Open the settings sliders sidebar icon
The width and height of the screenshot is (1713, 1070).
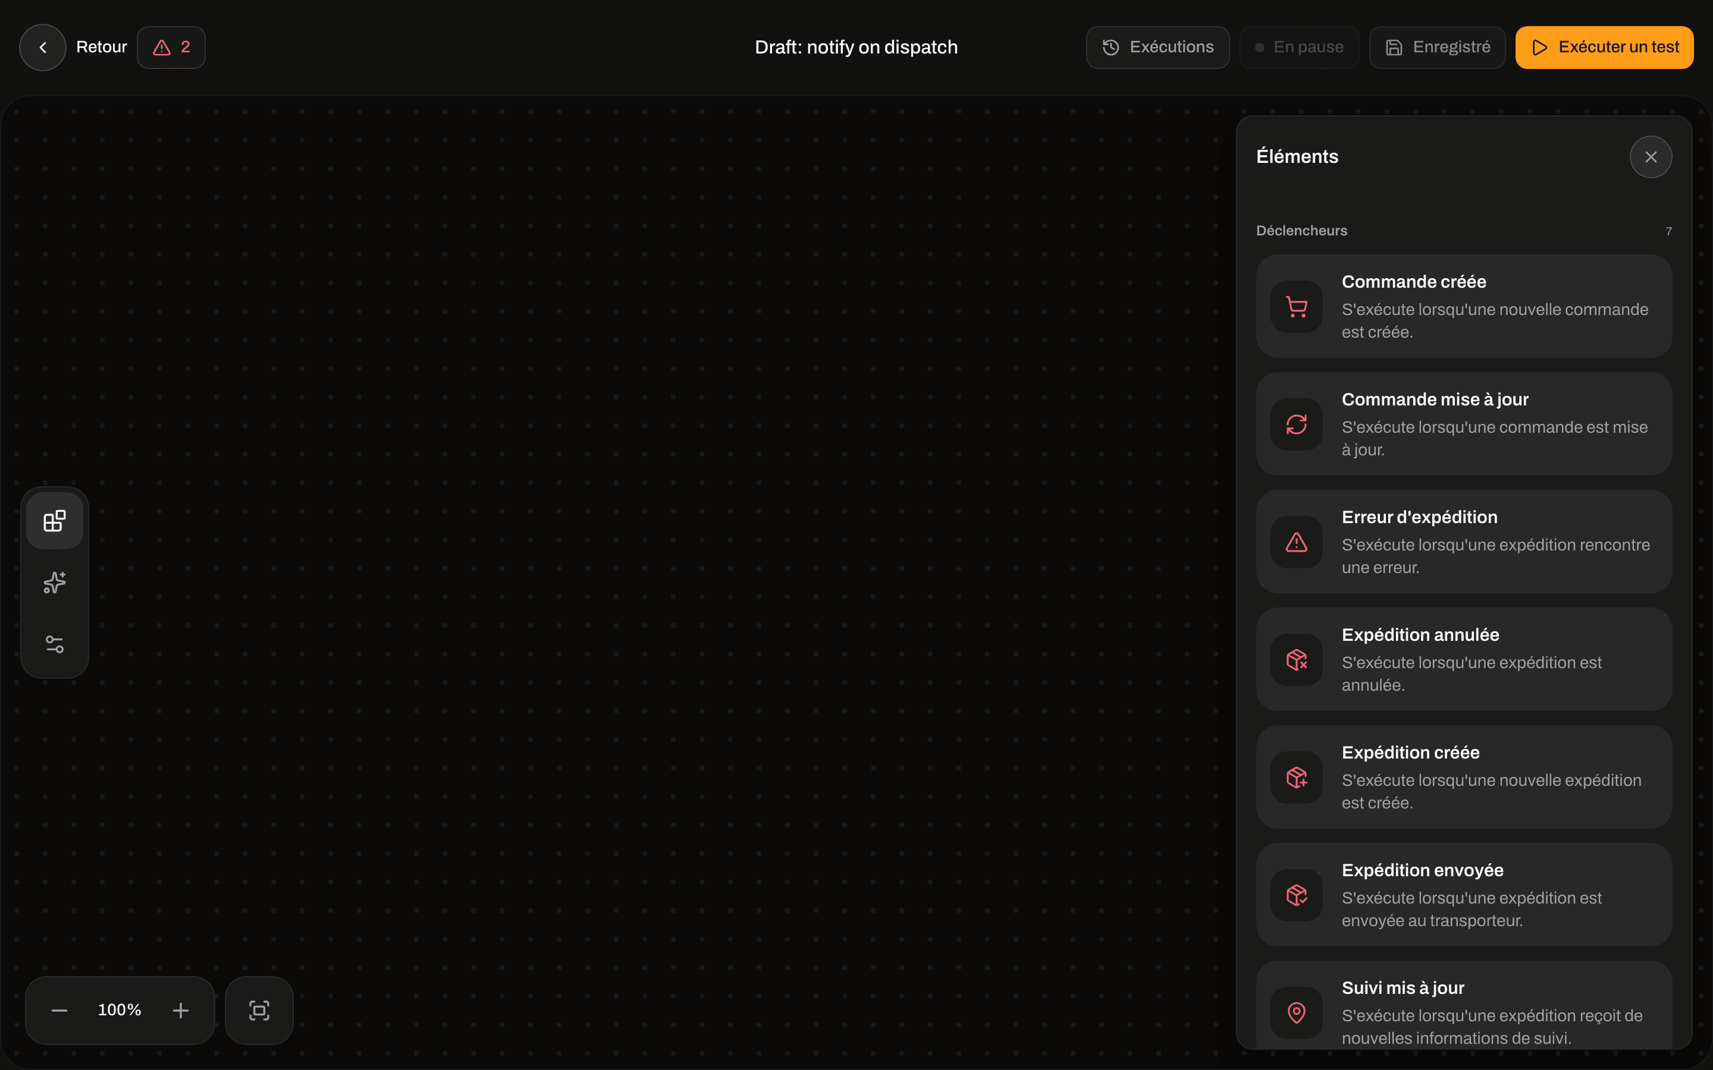[55, 644]
